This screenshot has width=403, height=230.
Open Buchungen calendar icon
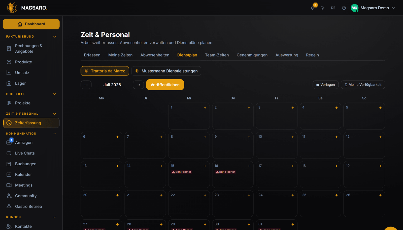point(9,164)
